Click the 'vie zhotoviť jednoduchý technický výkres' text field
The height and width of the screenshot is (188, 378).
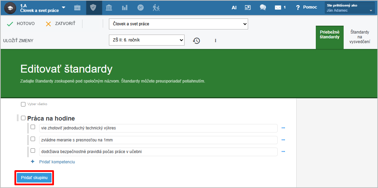tap(158, 128)
